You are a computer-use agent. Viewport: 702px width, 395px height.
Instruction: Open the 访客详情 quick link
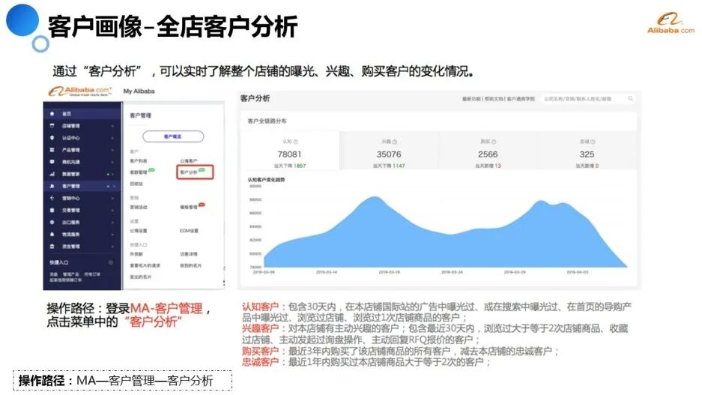point(189,254)
